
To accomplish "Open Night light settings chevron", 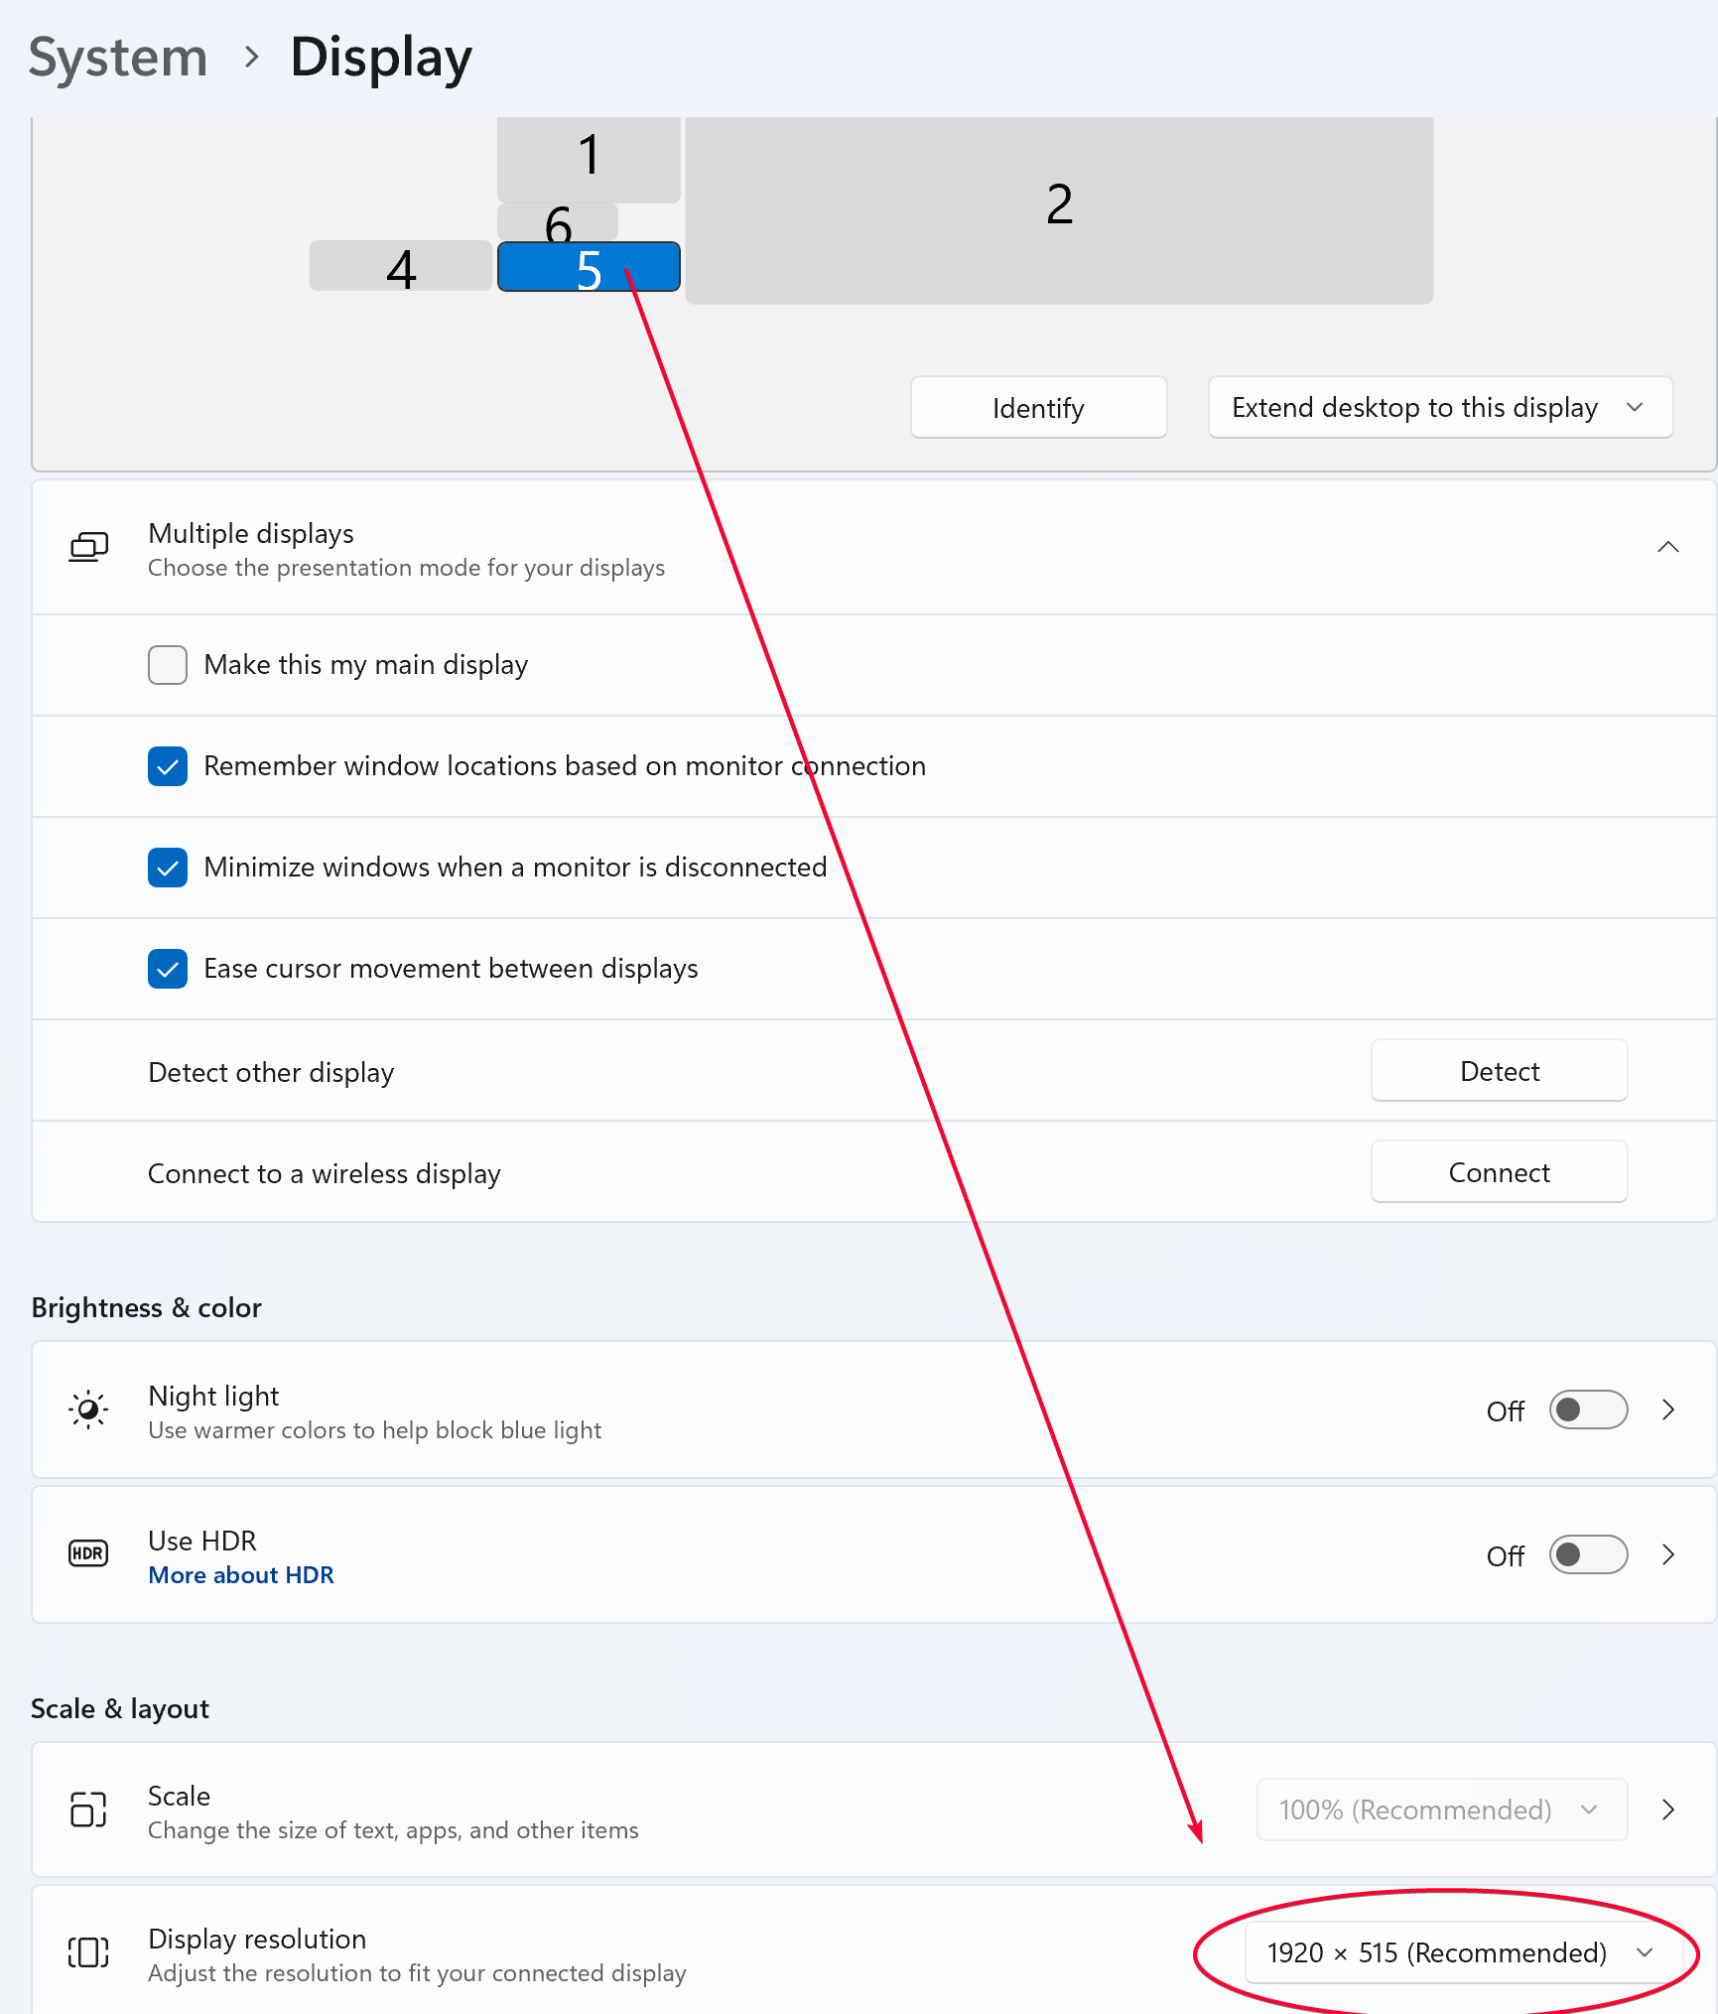I will click(x=1668, y=1410).
